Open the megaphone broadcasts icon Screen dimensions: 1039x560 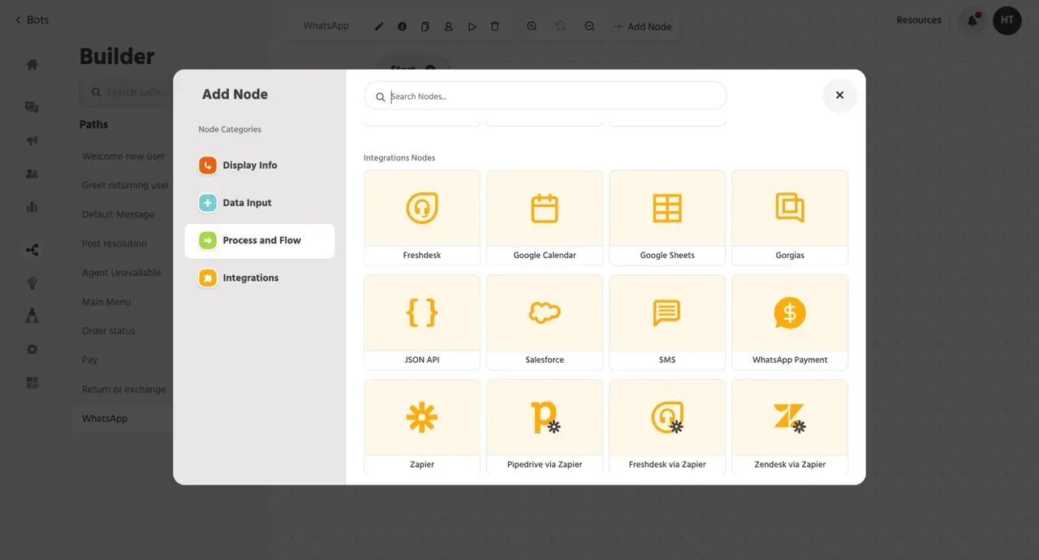(32, 140)
